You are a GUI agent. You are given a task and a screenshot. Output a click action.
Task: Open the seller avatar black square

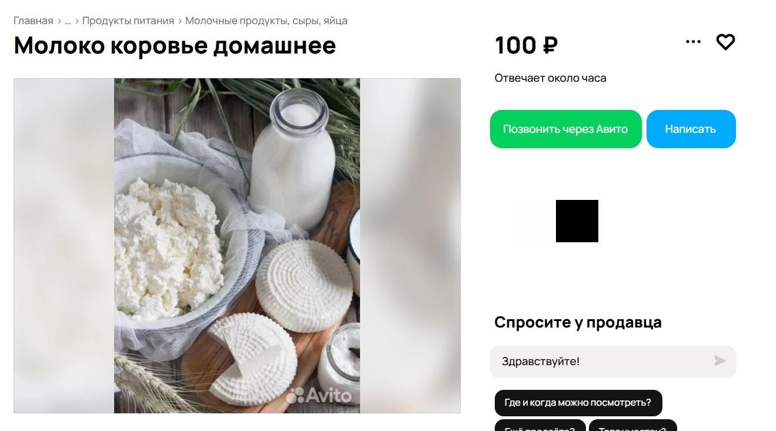577,221
